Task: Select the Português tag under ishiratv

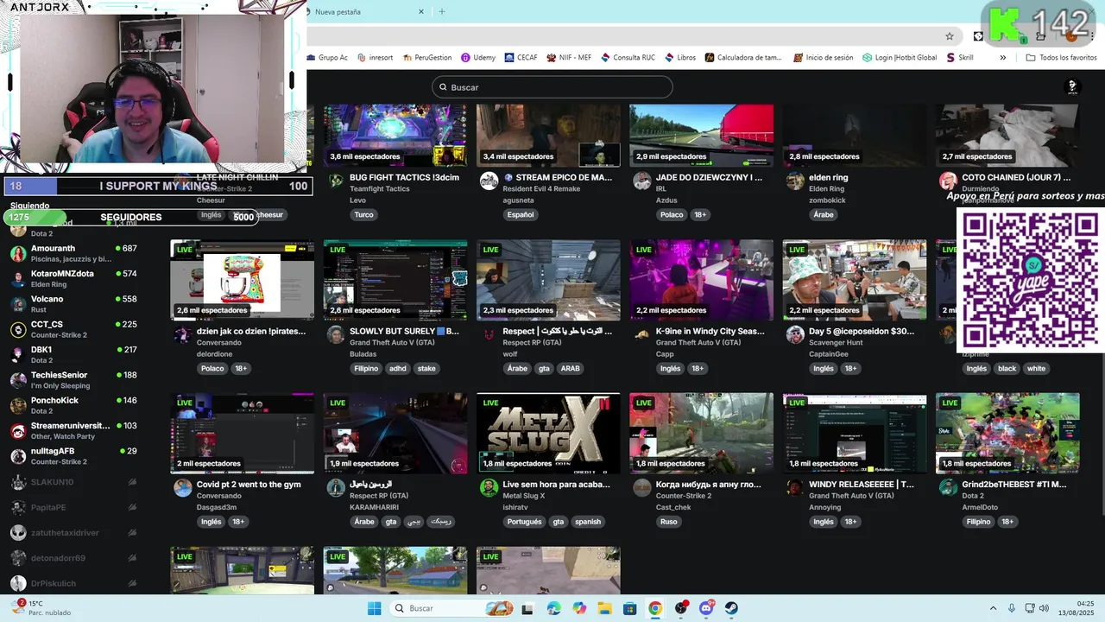Action: 524,522
